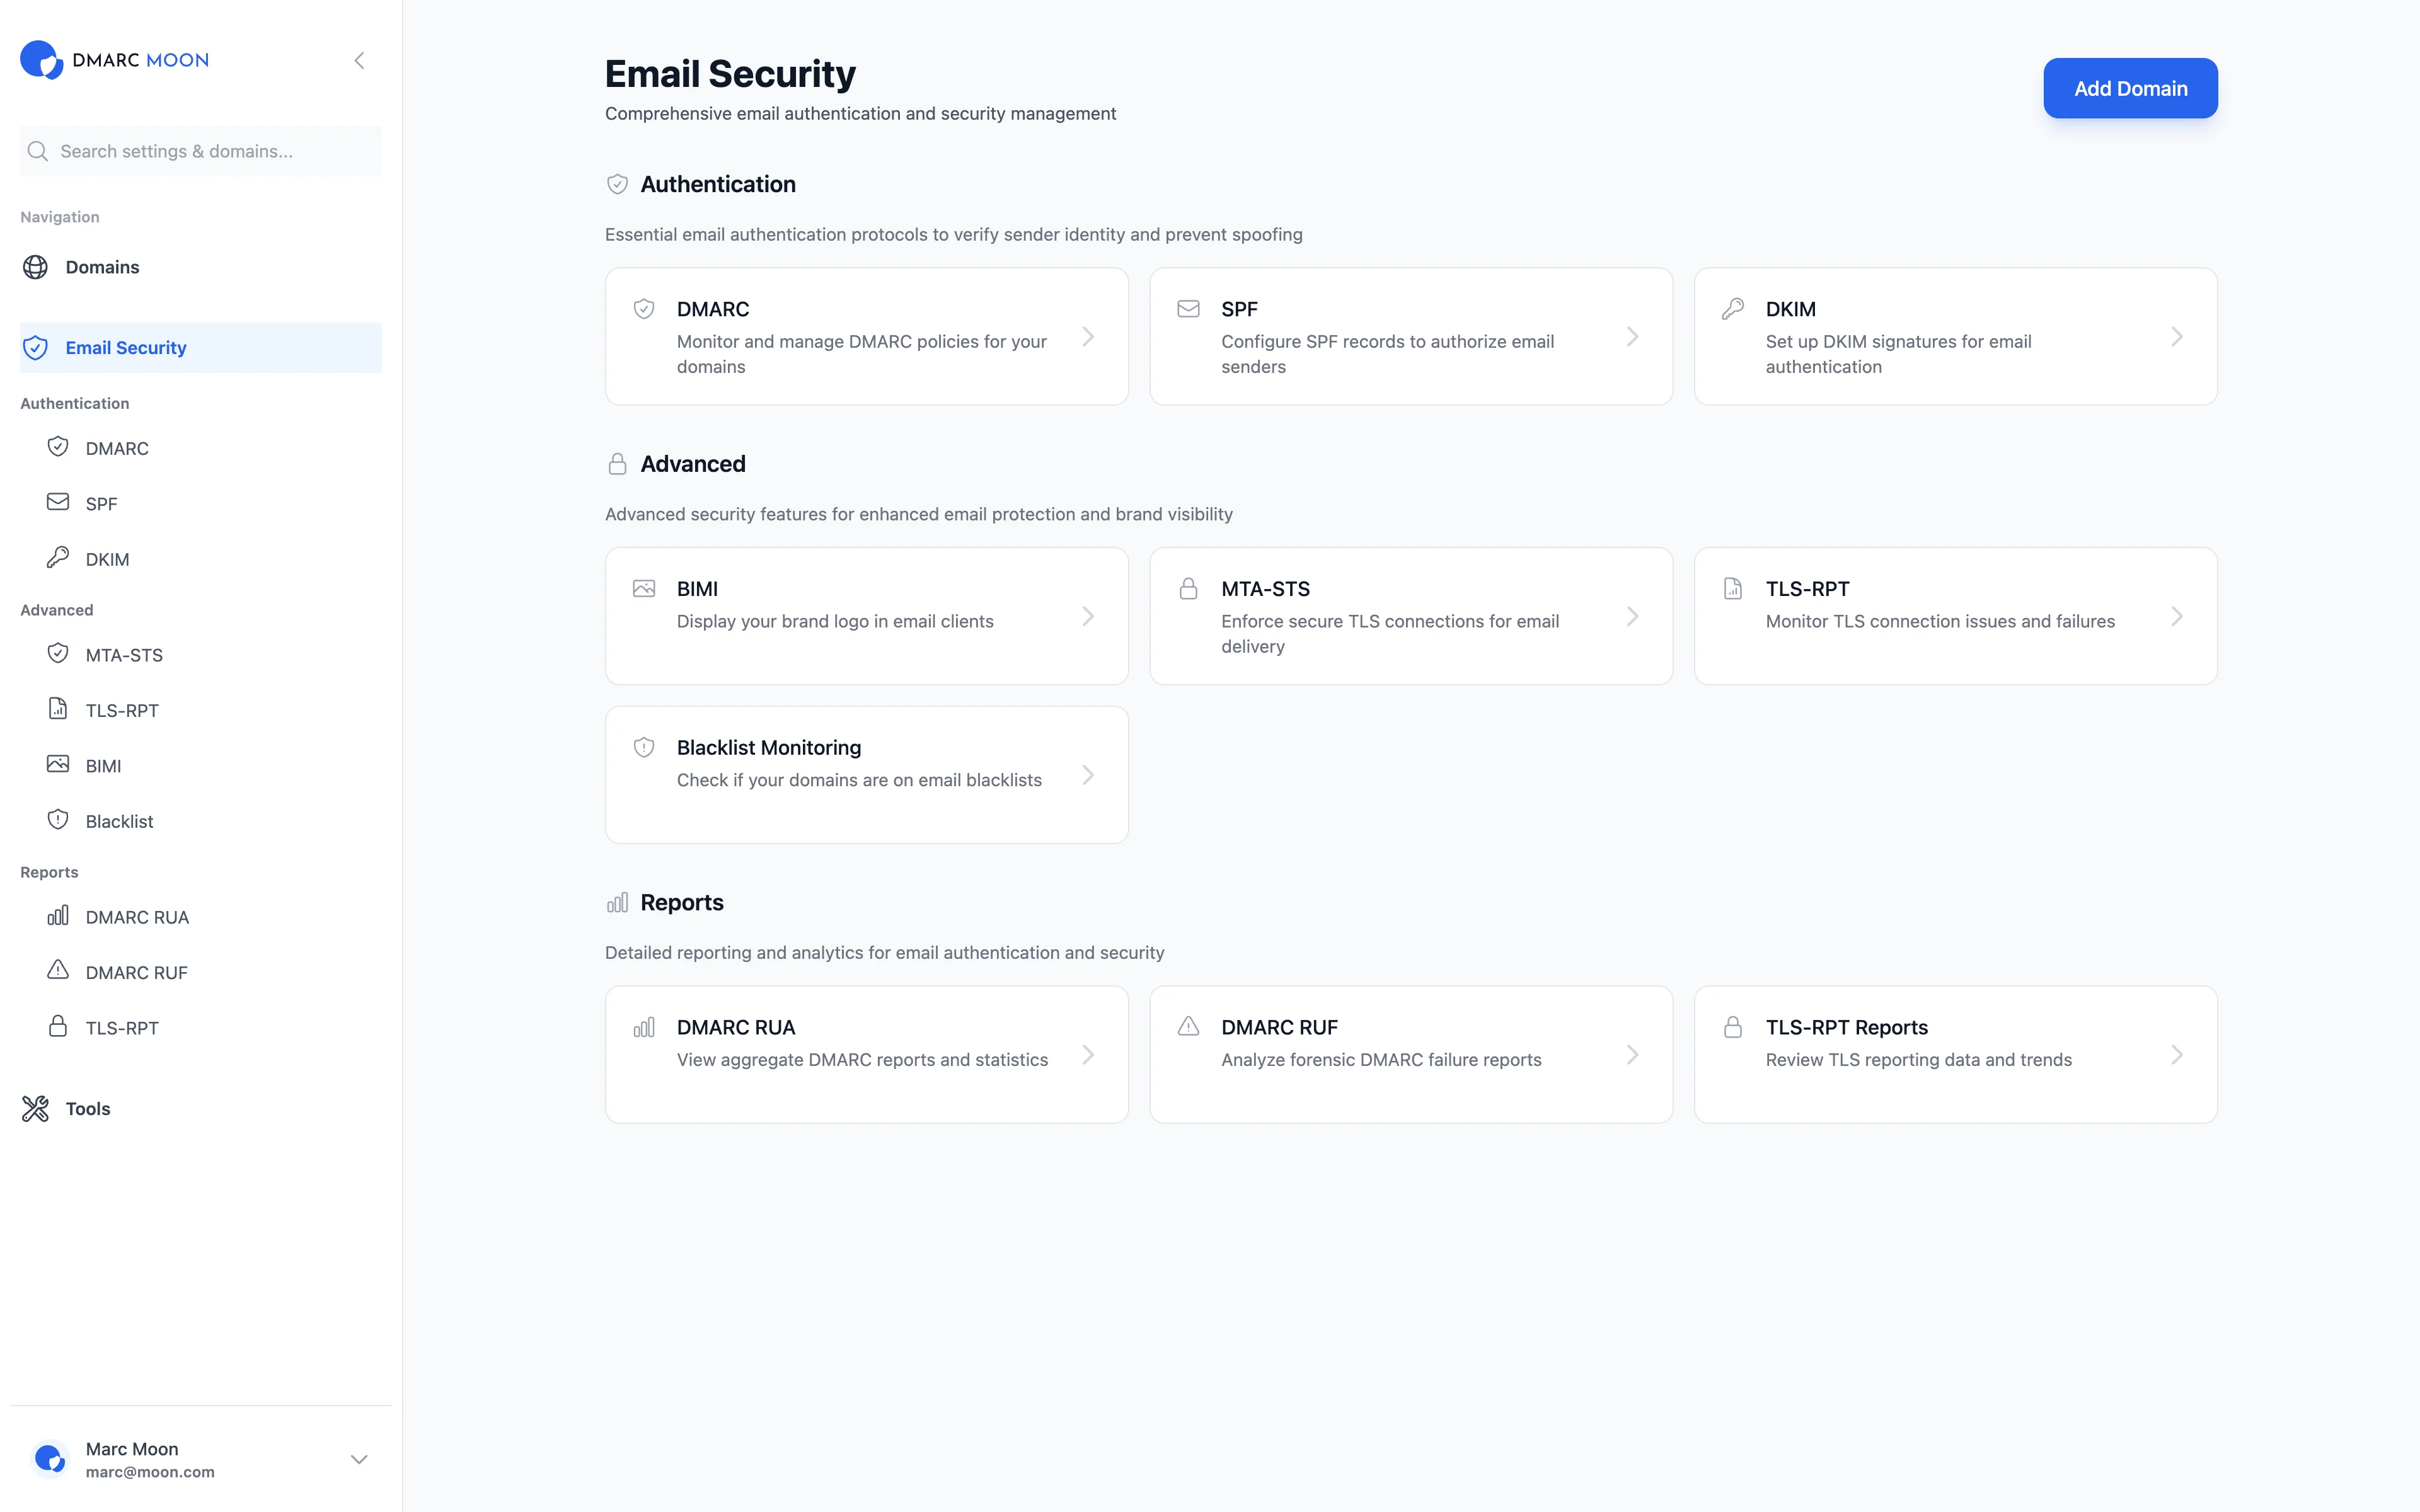Collapse the sidebar with the left chevron
This screenshot has width=2420, height=1512.
[x=359, y=60]
